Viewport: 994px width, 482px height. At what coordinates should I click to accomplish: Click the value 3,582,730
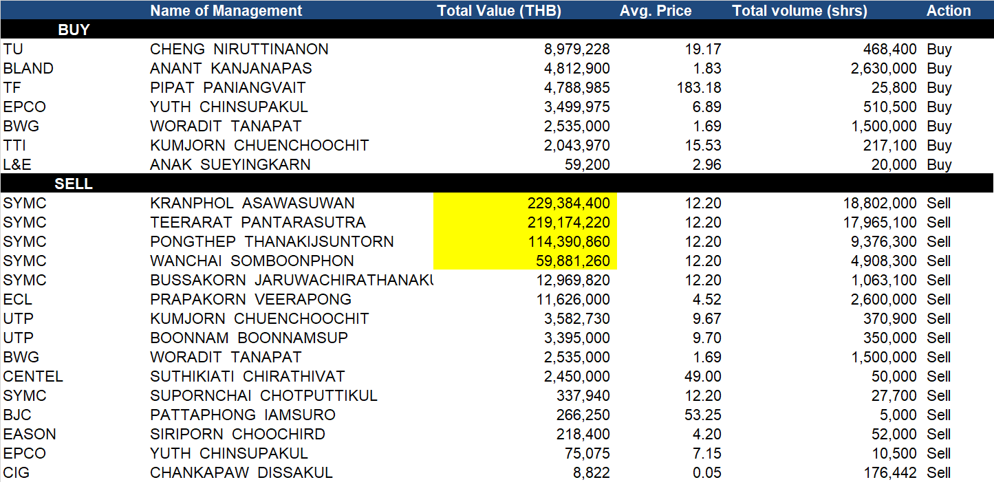pyautogui.click(x=576, y=318)
